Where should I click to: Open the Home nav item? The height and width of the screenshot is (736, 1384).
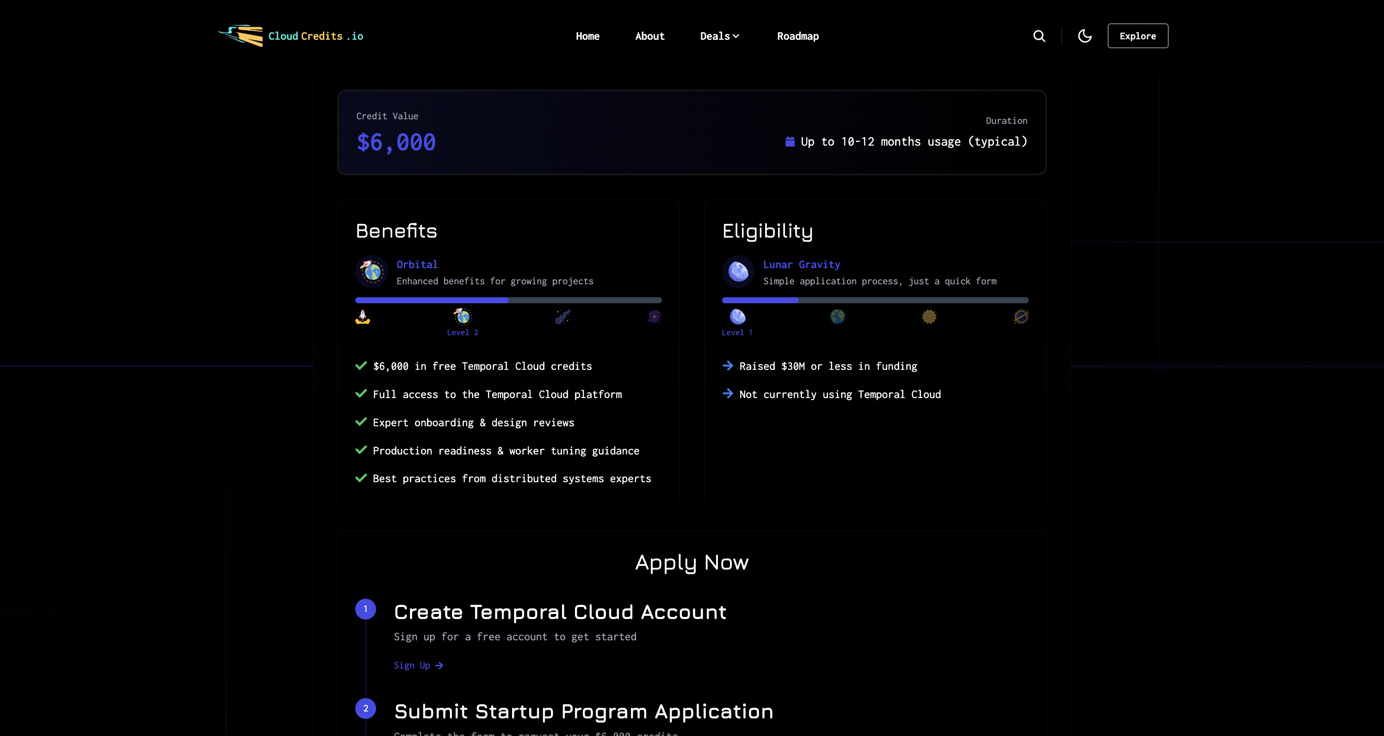point(587,36)
